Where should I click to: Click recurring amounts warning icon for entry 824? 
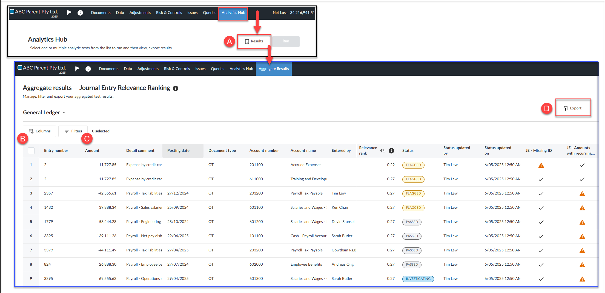click(582, 265)
